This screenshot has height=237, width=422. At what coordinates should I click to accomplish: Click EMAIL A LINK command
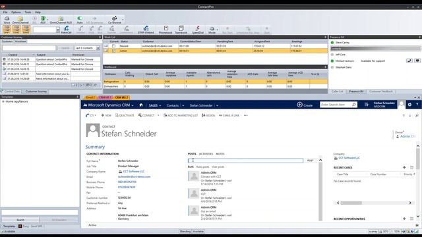pos(229,115)
